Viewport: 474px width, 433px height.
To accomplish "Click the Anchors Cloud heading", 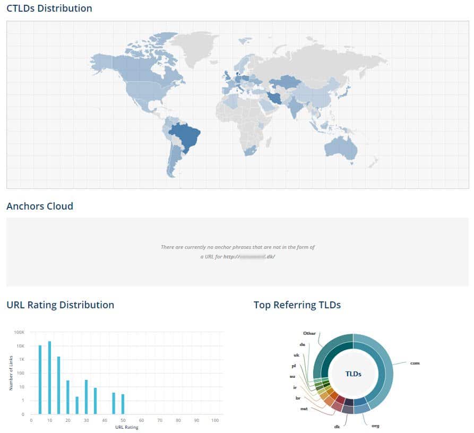I will [x=40, y=206].
